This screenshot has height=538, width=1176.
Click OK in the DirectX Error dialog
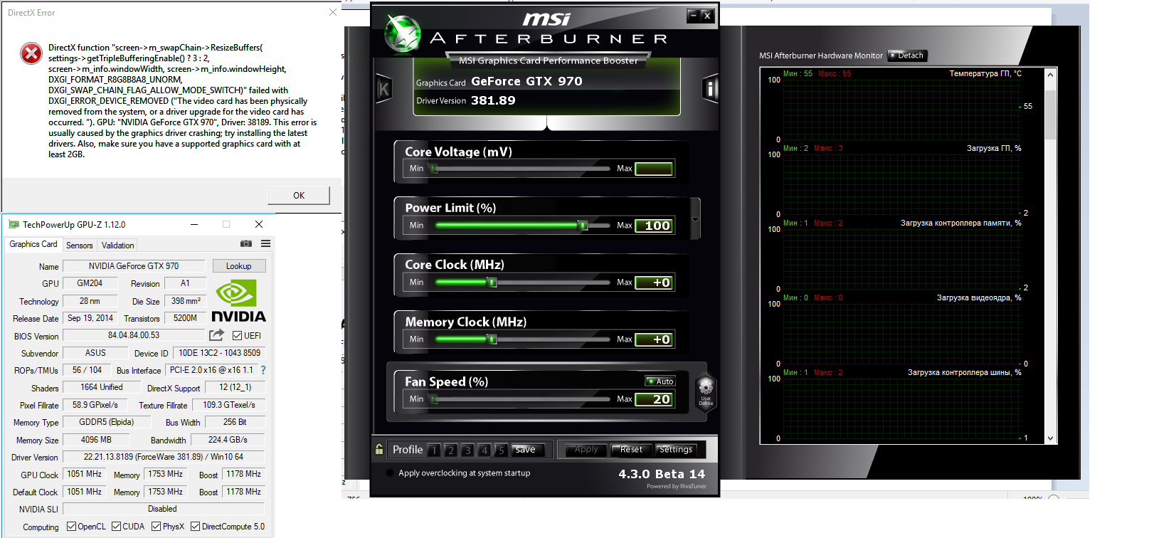tap(299, 196)
